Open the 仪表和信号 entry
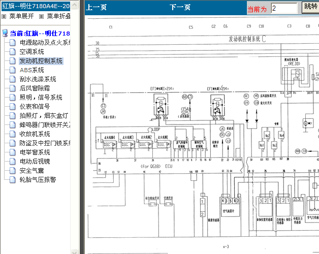Viewport: 319px width, 254px height. 35,107
